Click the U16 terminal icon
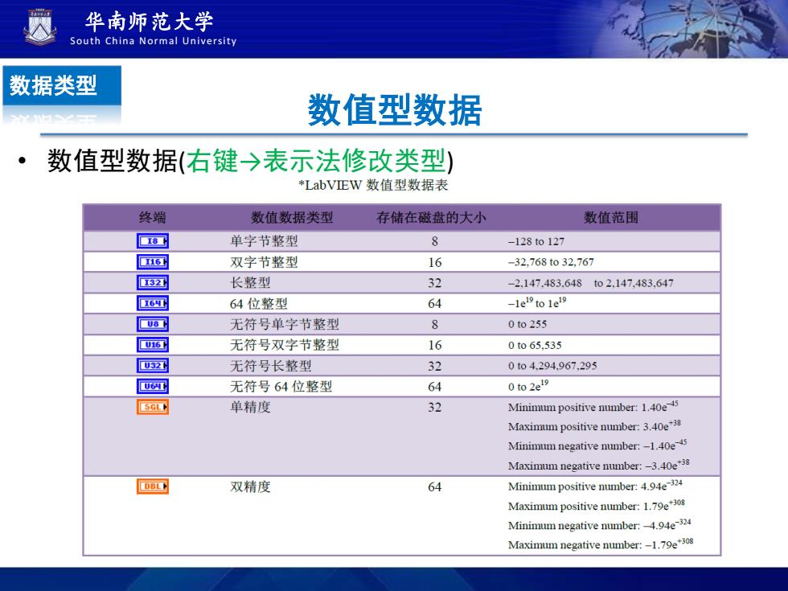Image resolution: width=788 pixels, height=591 pixels. pos(153,345)
